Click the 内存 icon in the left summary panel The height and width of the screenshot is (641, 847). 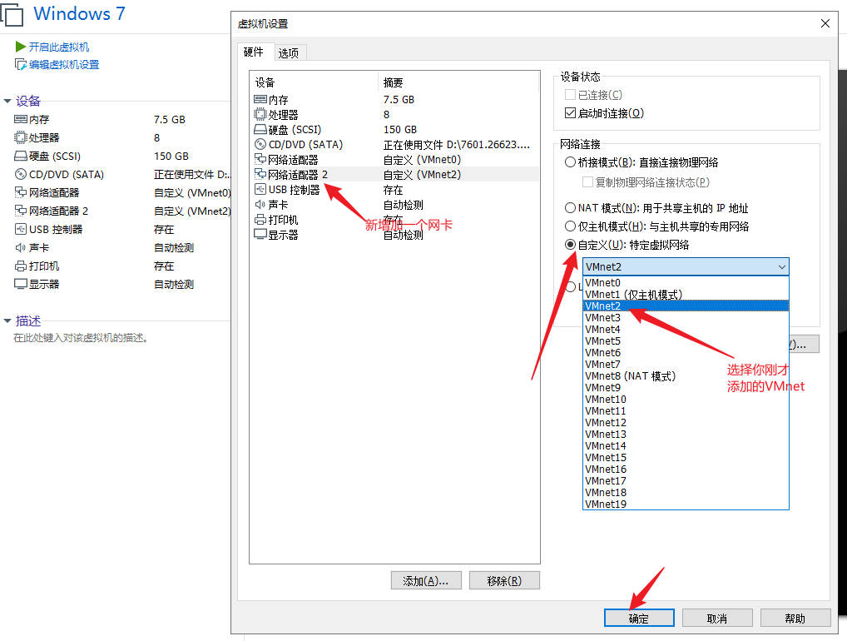(21, 119)
